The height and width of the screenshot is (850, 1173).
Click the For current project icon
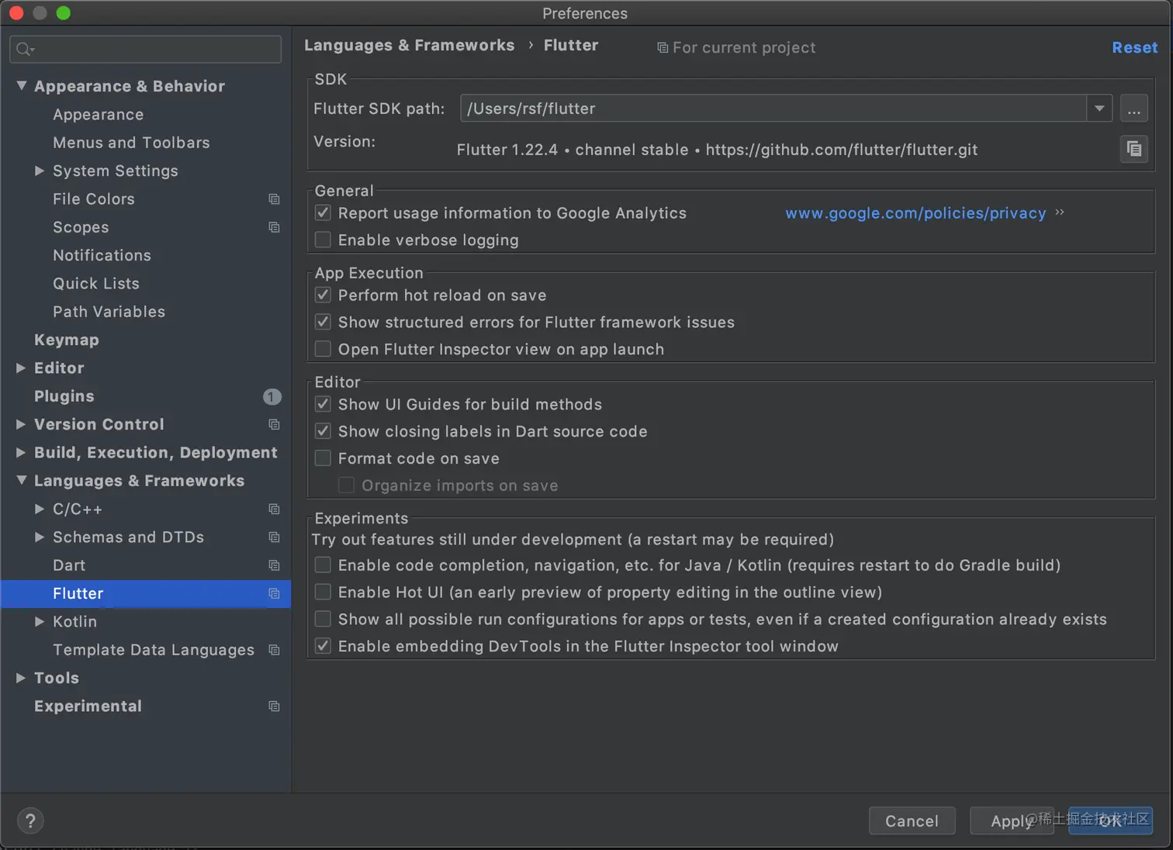[663, 48]
